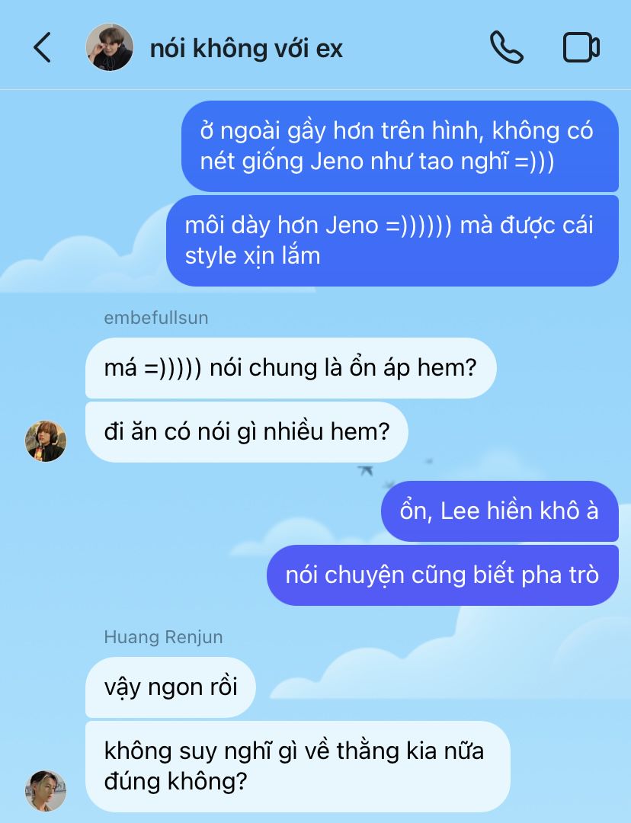Tap Huang Renjun's profile picture

point(46,791)
